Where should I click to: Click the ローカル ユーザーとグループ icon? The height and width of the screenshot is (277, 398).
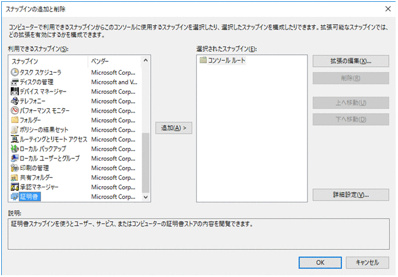14,158
